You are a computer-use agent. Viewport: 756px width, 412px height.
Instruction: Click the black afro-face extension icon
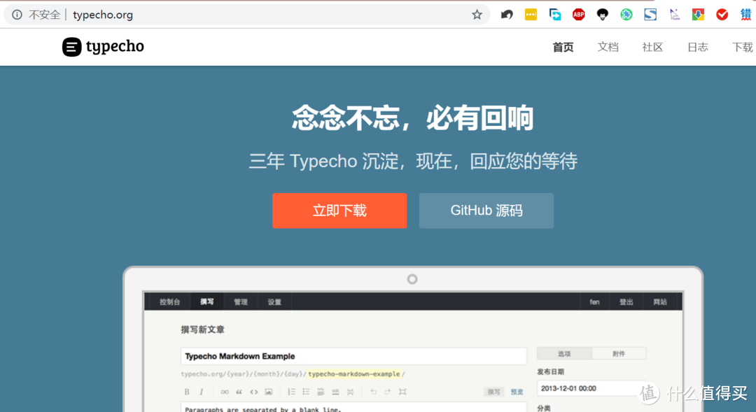602,15
